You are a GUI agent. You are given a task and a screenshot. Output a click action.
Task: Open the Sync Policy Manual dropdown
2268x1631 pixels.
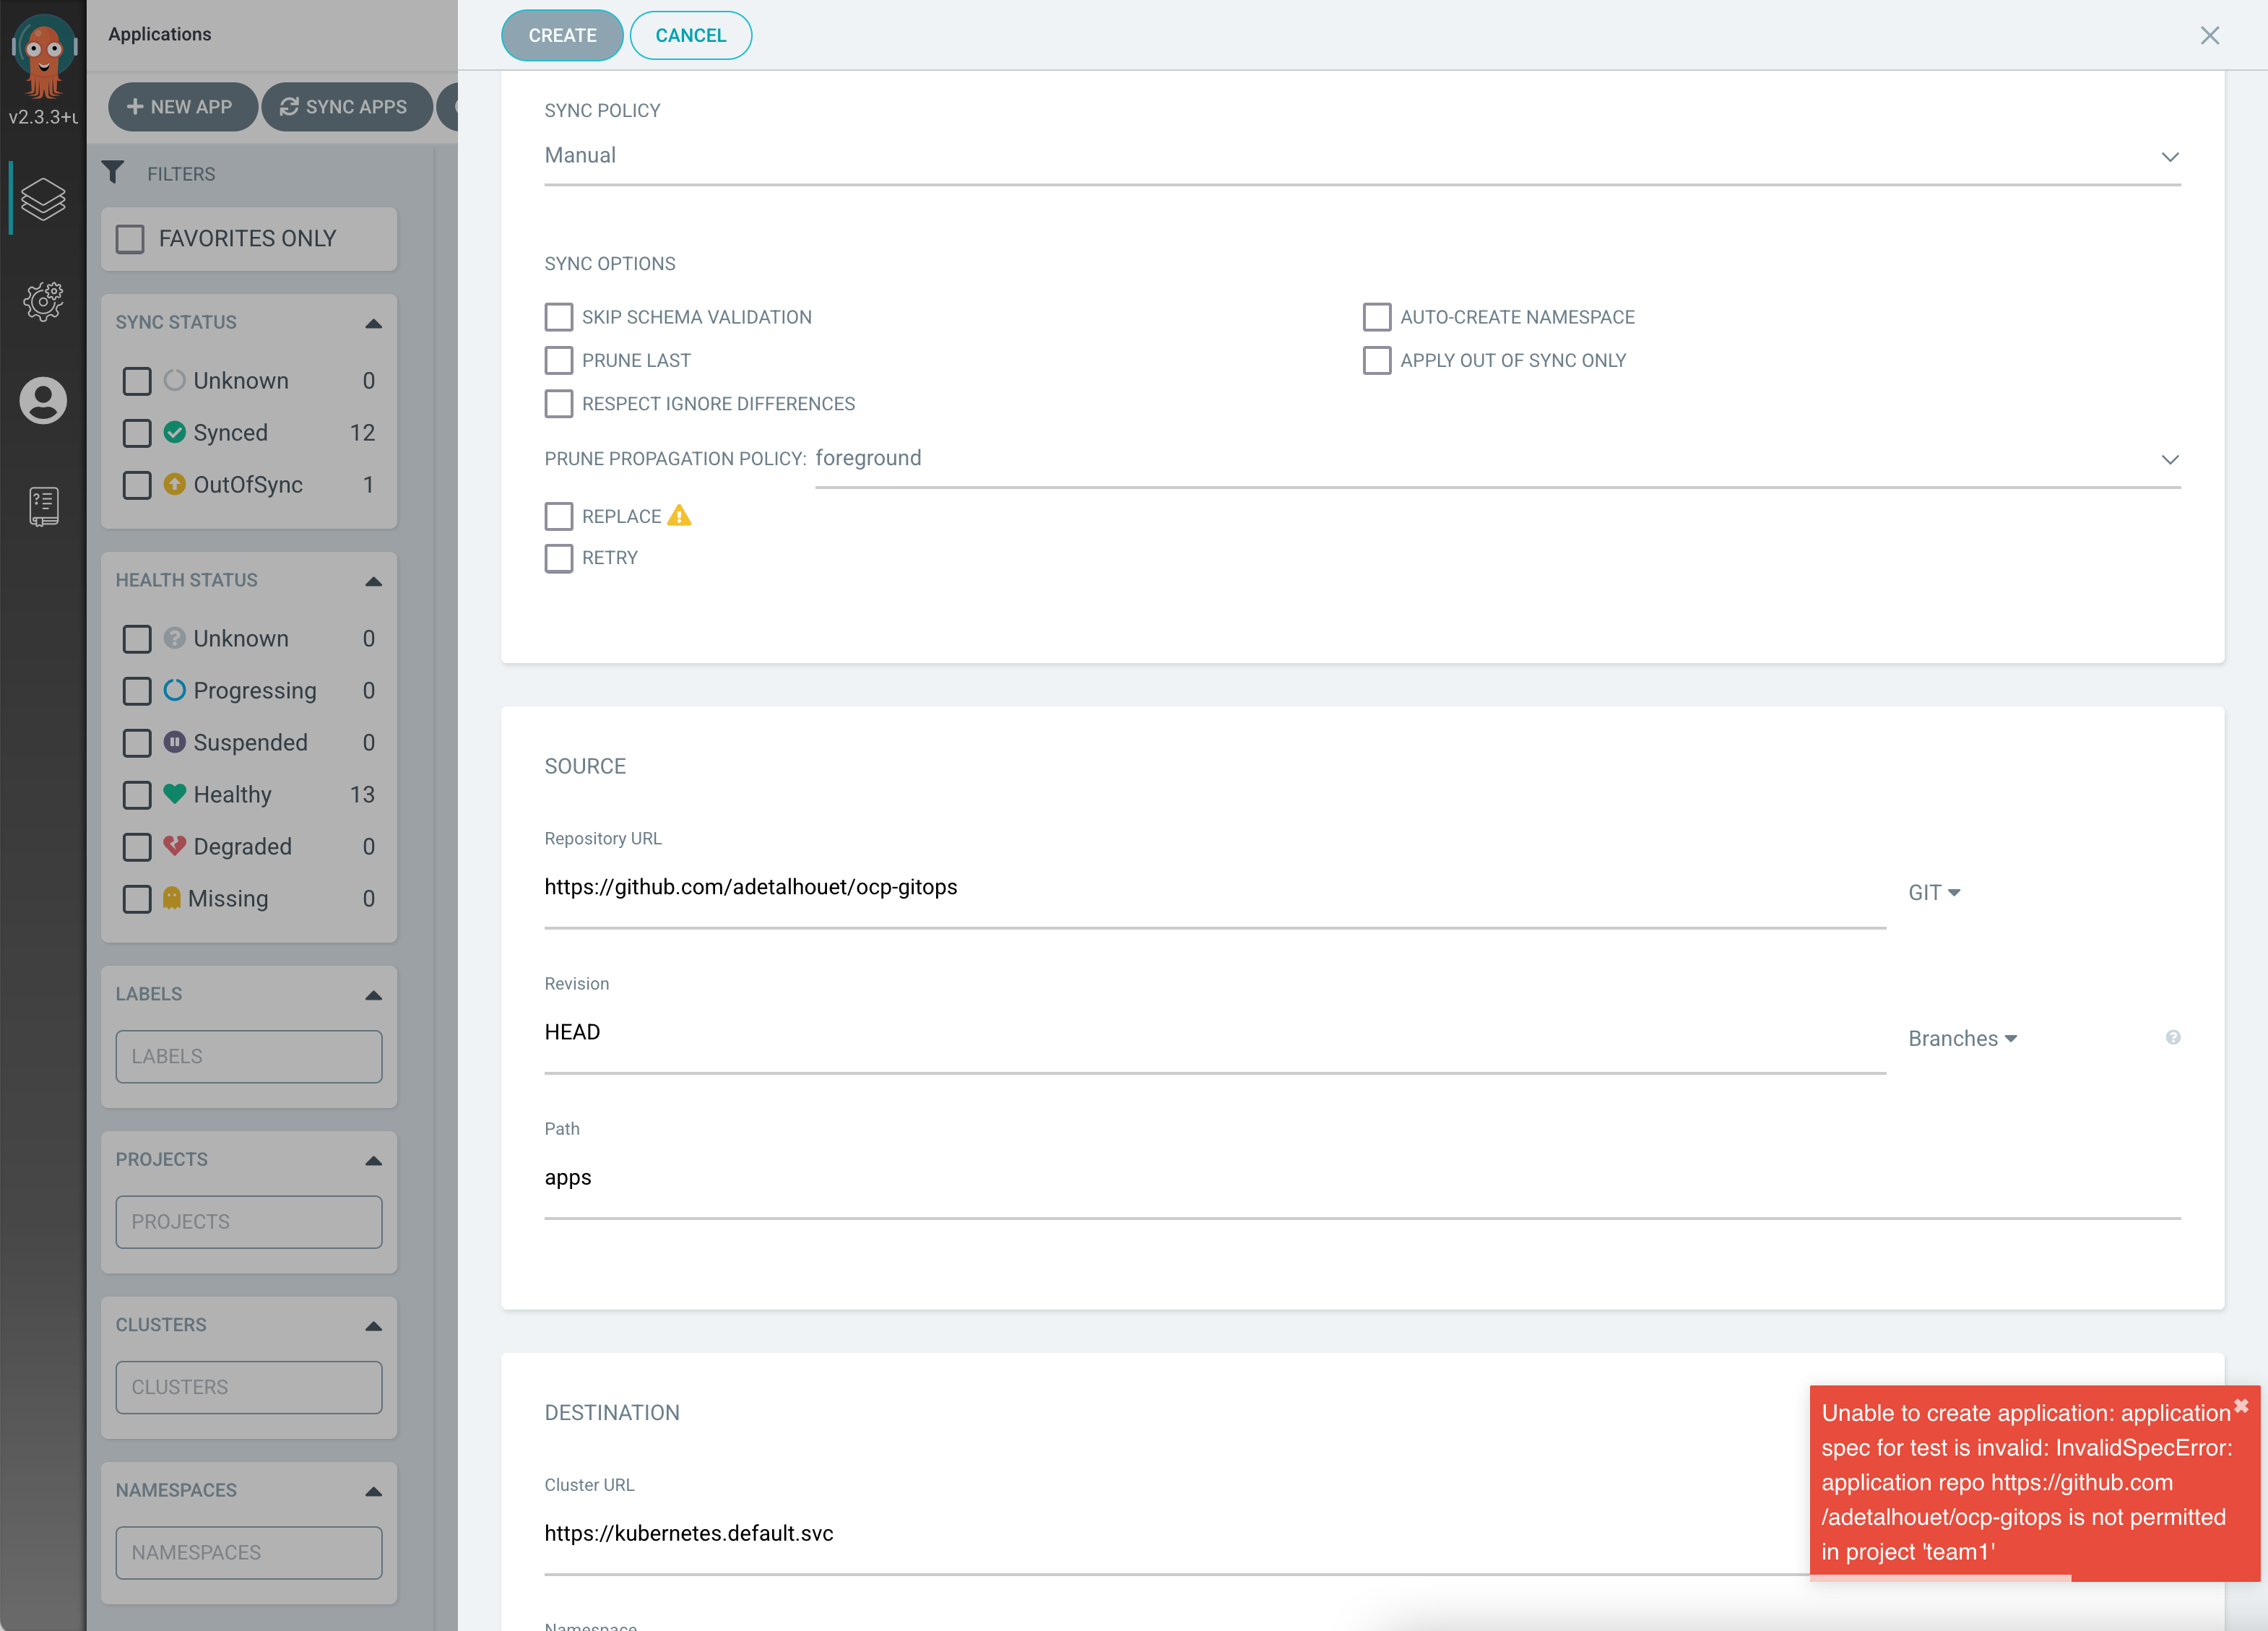click(1361, 156)
